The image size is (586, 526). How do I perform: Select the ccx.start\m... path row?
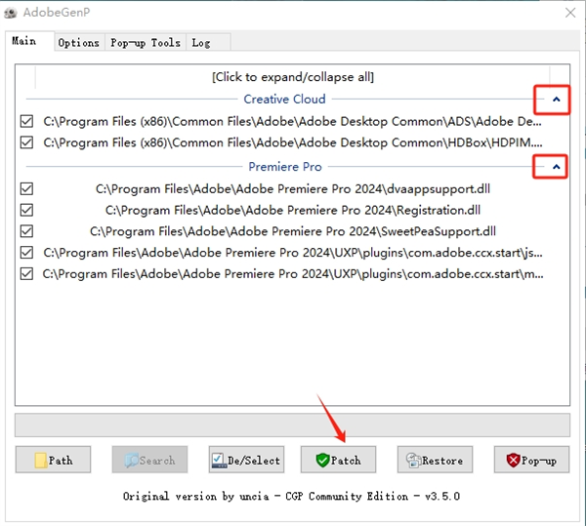click(x=293, y=274)
